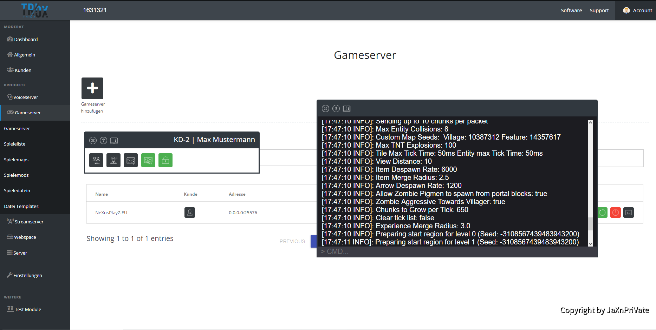Open the Account menu in header
The width and height of the screenshot is (656, 330).
637,11
